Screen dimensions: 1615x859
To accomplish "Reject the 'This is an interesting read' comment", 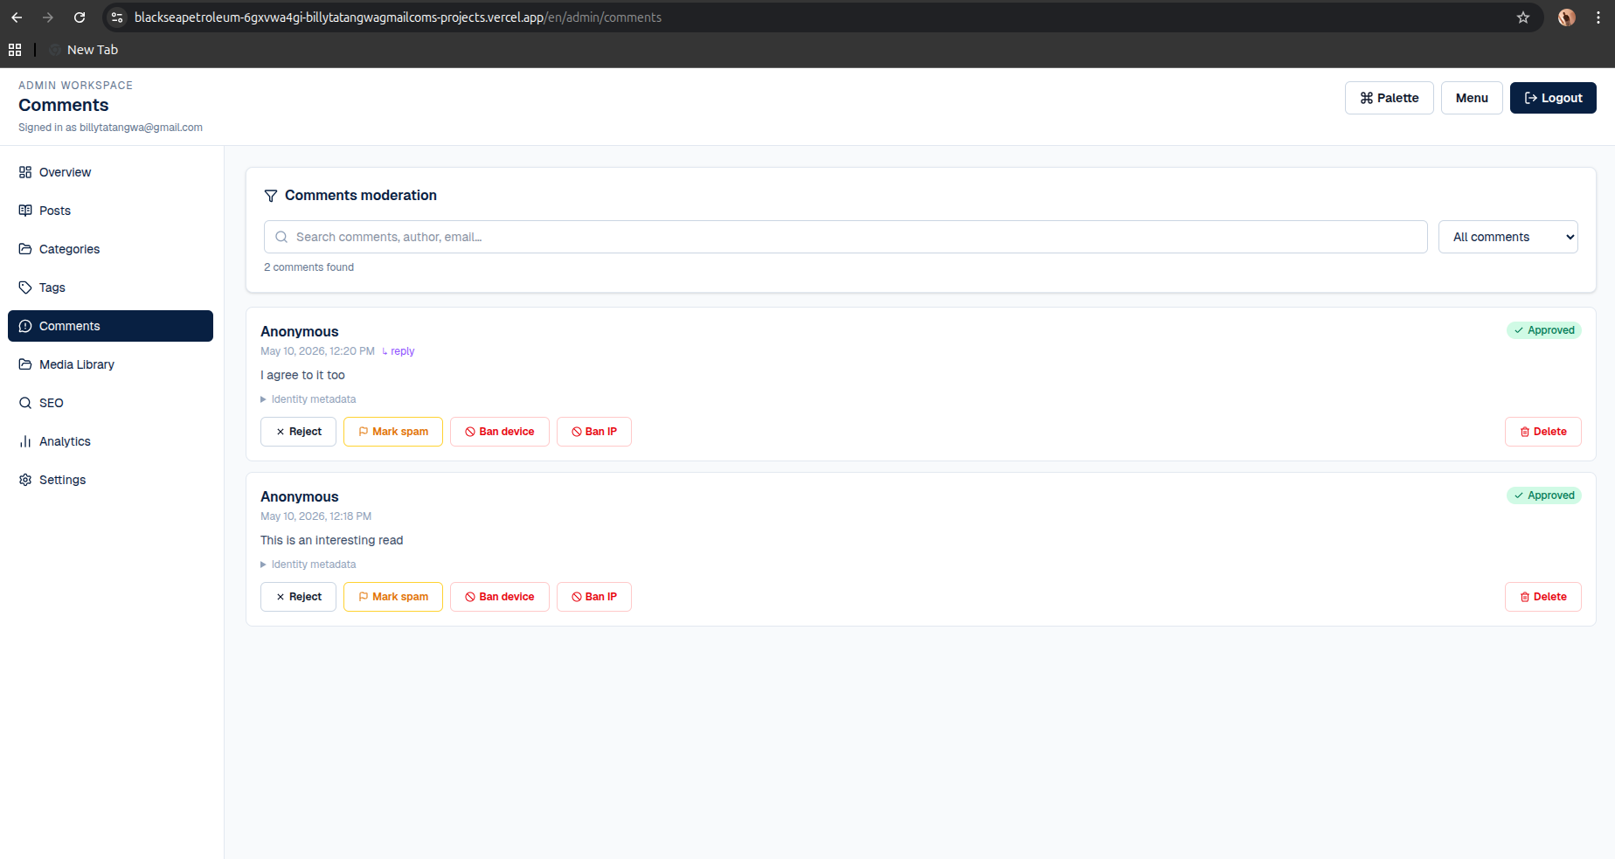I will (298, 597).
